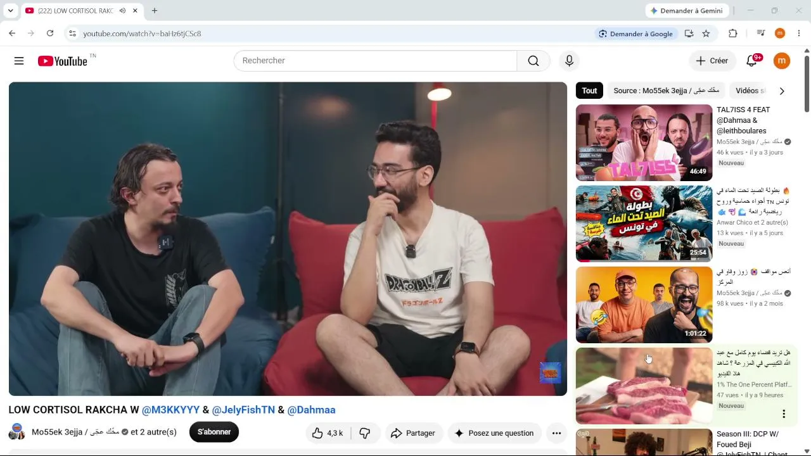The image size is (811, 456).
Task: Go forward in browser history
Action: 31,34
